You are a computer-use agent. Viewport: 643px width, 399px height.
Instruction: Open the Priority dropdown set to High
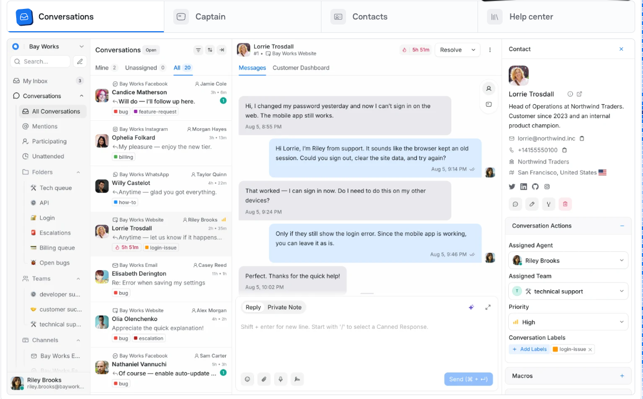pyautogui.click(x=568, y=322)
